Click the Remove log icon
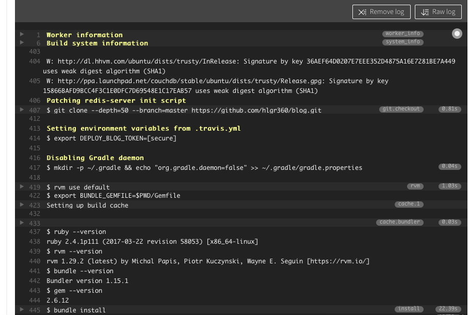469x315 pixels. (x=362, y=12)
